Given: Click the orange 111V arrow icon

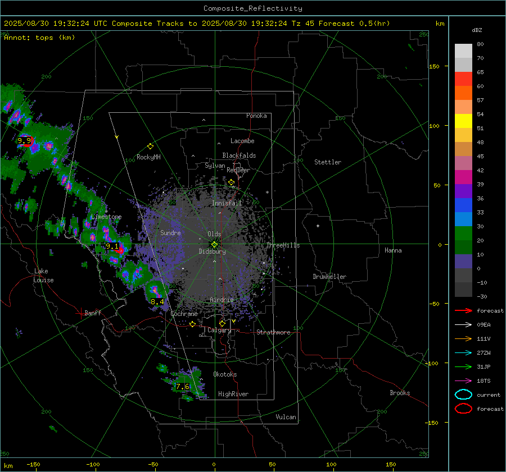Looking at the screenshot, I should [x=463, y=338].
